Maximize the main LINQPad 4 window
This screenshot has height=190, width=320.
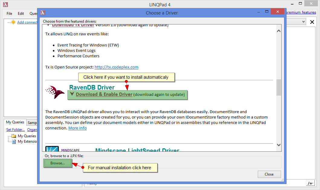point(300,3)
